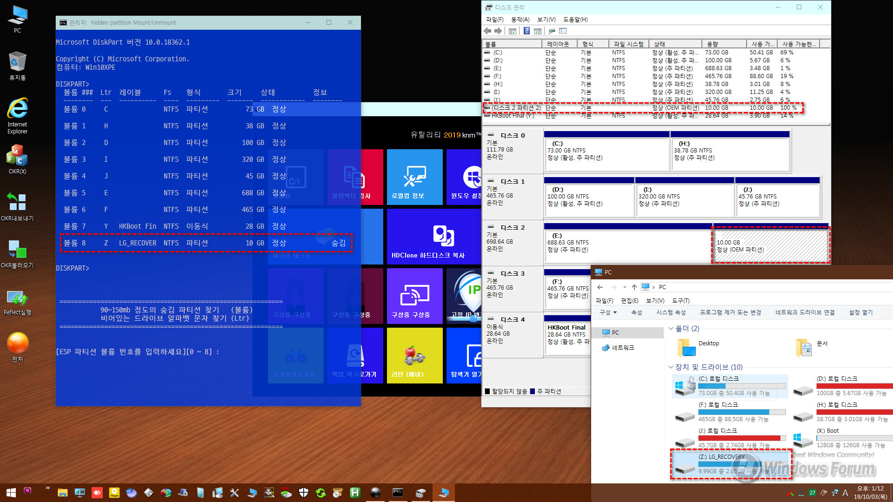The width and height of the screenshot is (893, 502).
Task: Click the (E:) row in the volume list
Action: pos(655,68)
